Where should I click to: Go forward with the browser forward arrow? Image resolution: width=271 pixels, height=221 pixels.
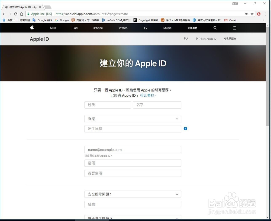pos(10,14)
